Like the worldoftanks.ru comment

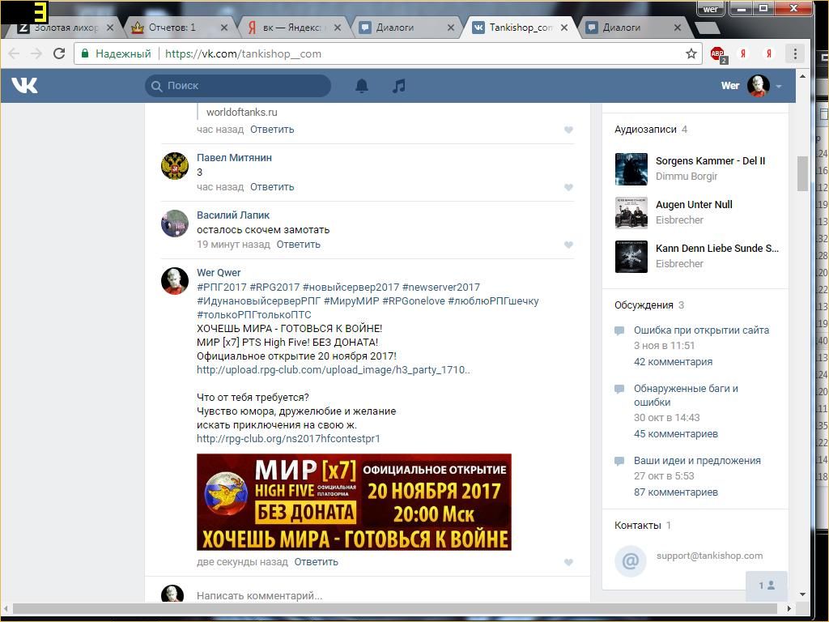click(568, 130)
